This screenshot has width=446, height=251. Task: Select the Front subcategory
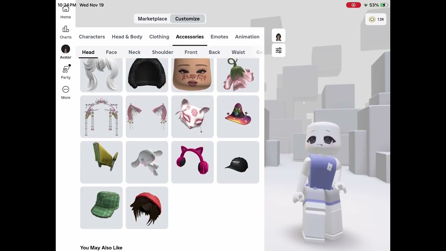coord(191,52)
